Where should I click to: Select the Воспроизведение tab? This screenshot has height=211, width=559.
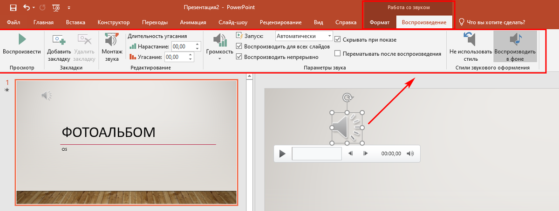pos(424,22)
